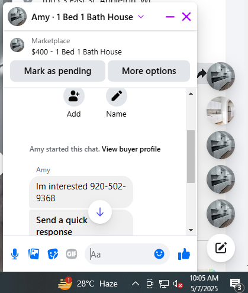Open View buyer profile link
The image size is (248, 293).
tap(131, 149)
